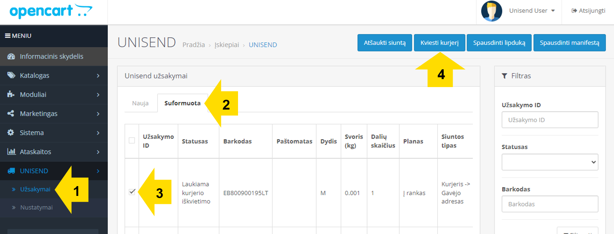Click the weight value 0.001
The image size is (614, 234).
pyautogui.click(x=352, y=193)
